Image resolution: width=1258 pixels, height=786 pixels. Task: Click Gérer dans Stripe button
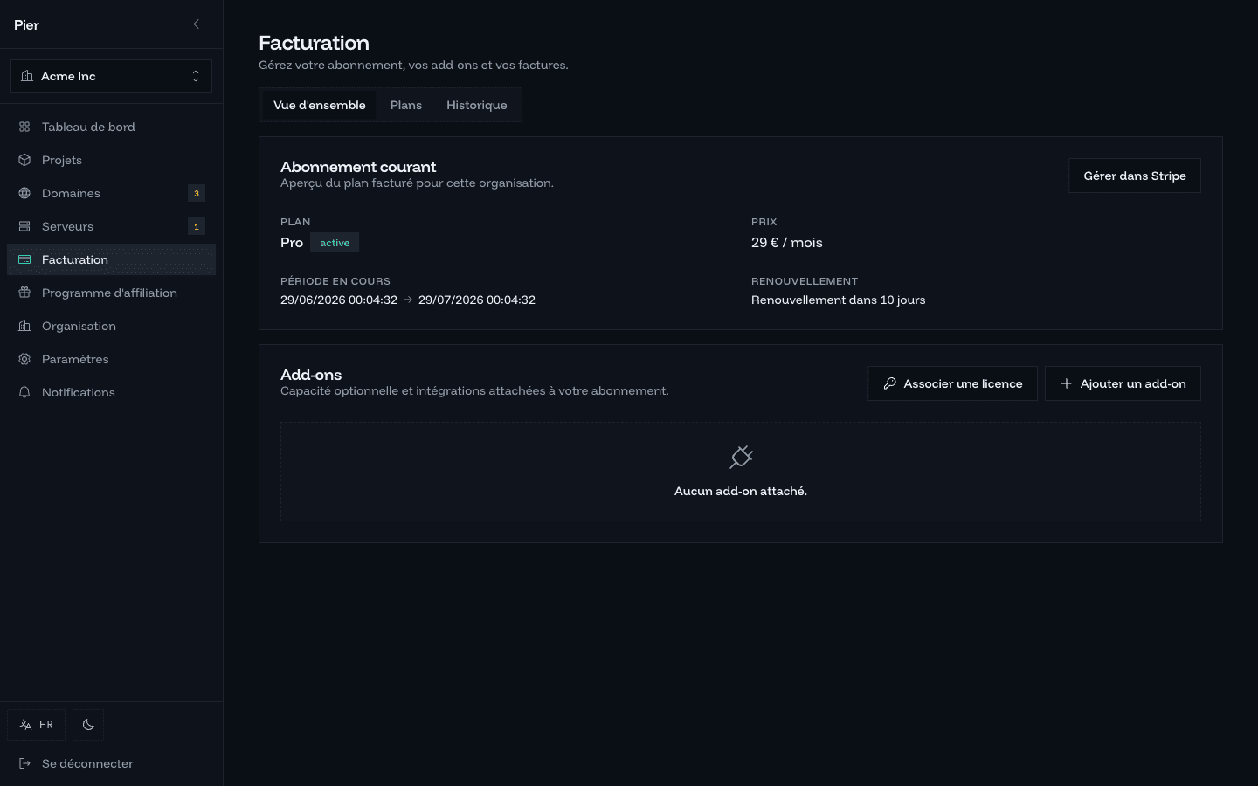1135,176
